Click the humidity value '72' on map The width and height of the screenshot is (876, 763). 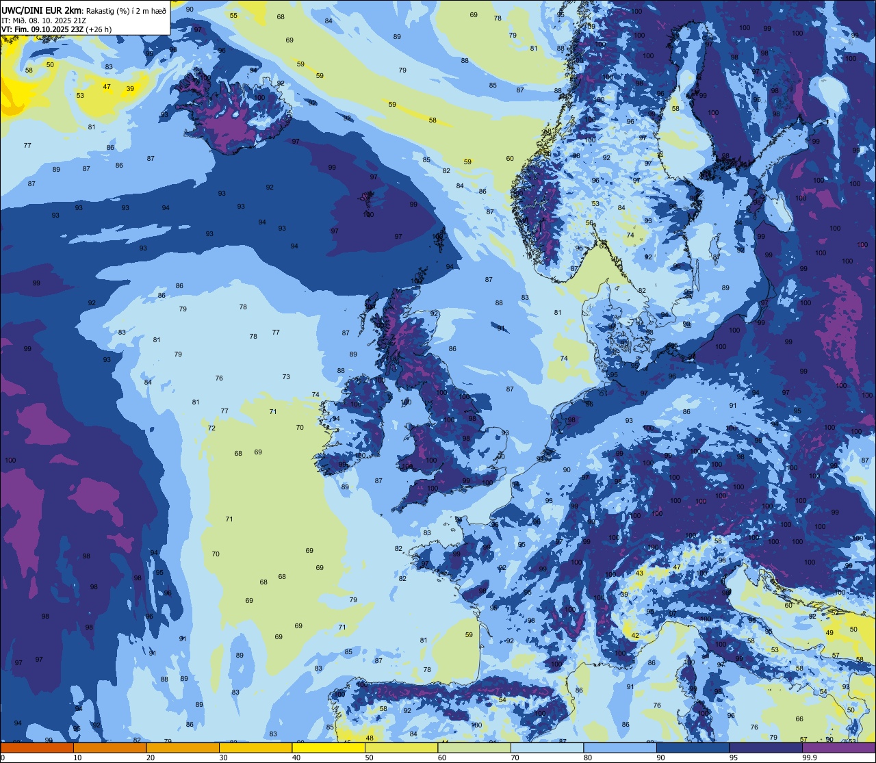[x=211, y=428]
